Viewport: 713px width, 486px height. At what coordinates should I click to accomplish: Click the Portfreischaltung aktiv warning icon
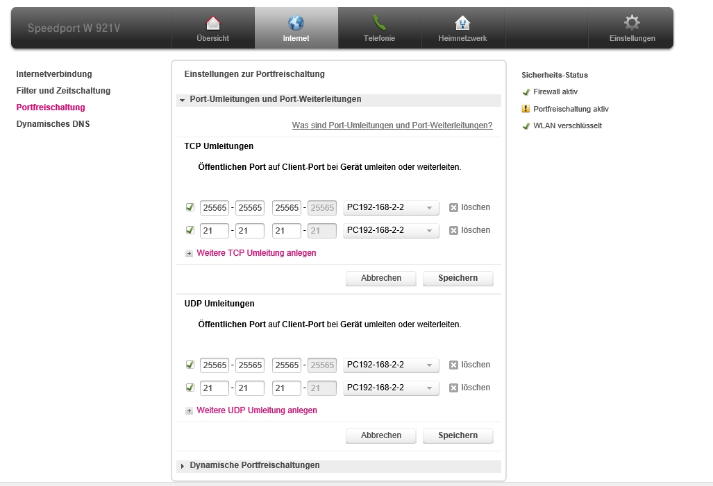click(x=526, y=109)
